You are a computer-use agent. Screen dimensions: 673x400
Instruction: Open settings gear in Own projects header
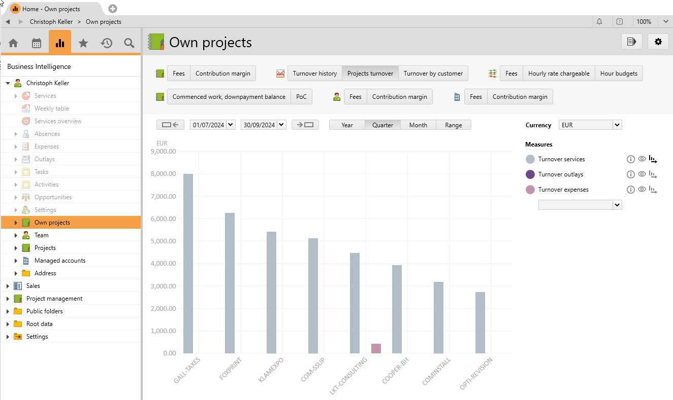coord(658,42)
